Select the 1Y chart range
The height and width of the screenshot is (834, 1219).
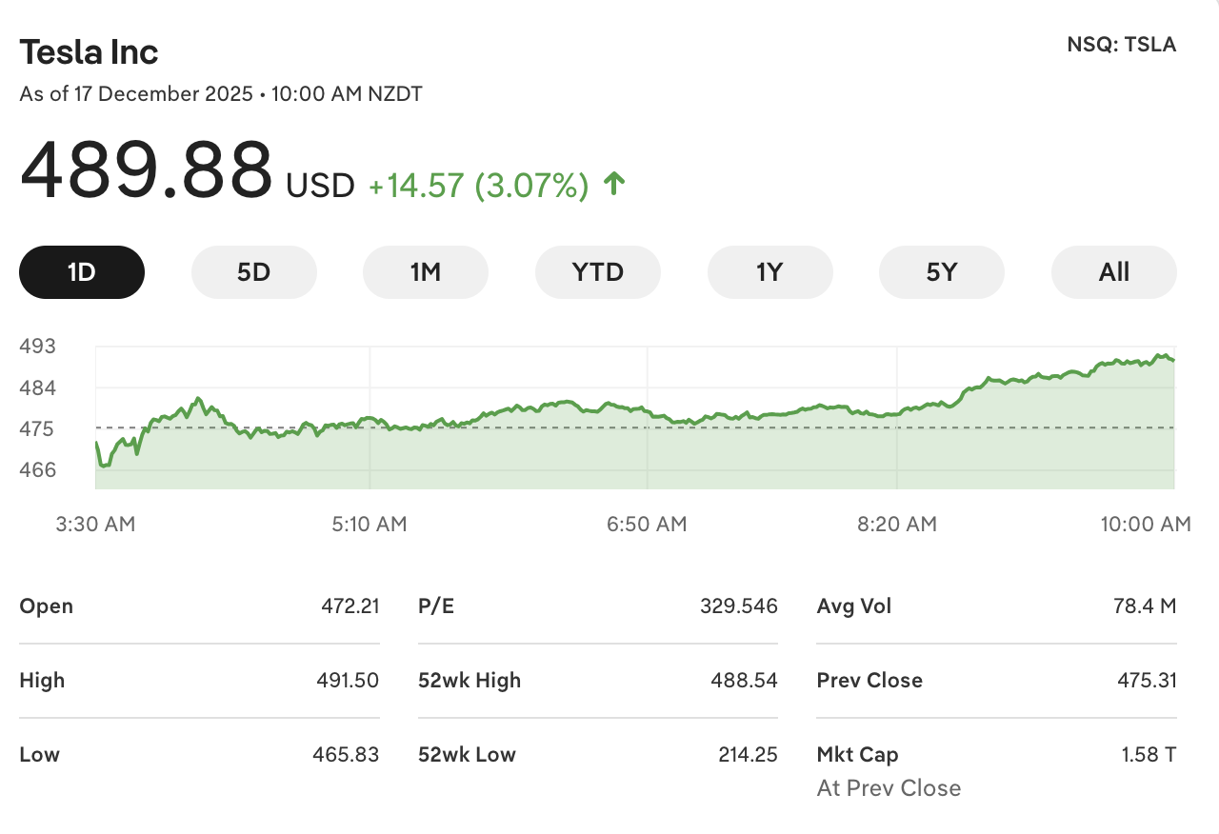[769, 271]
